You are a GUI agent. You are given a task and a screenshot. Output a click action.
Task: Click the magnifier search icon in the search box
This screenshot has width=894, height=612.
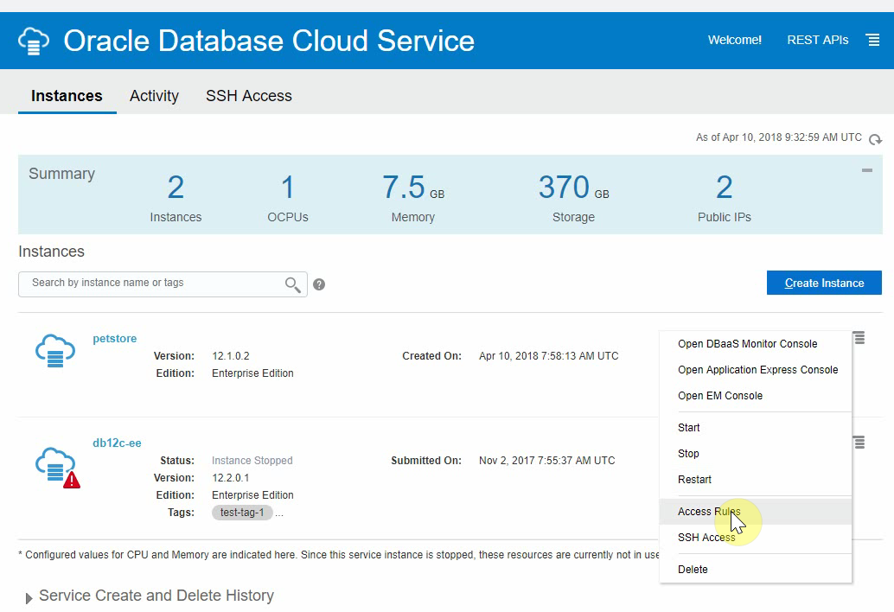tap(292, 284)
